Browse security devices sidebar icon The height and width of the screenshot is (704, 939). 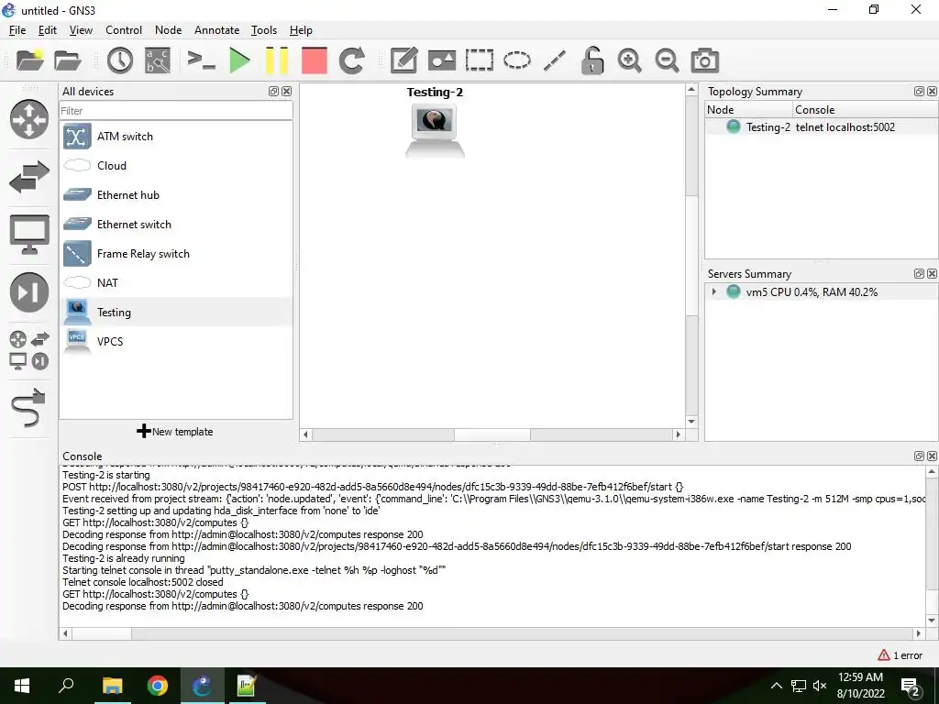coord(28,292)
